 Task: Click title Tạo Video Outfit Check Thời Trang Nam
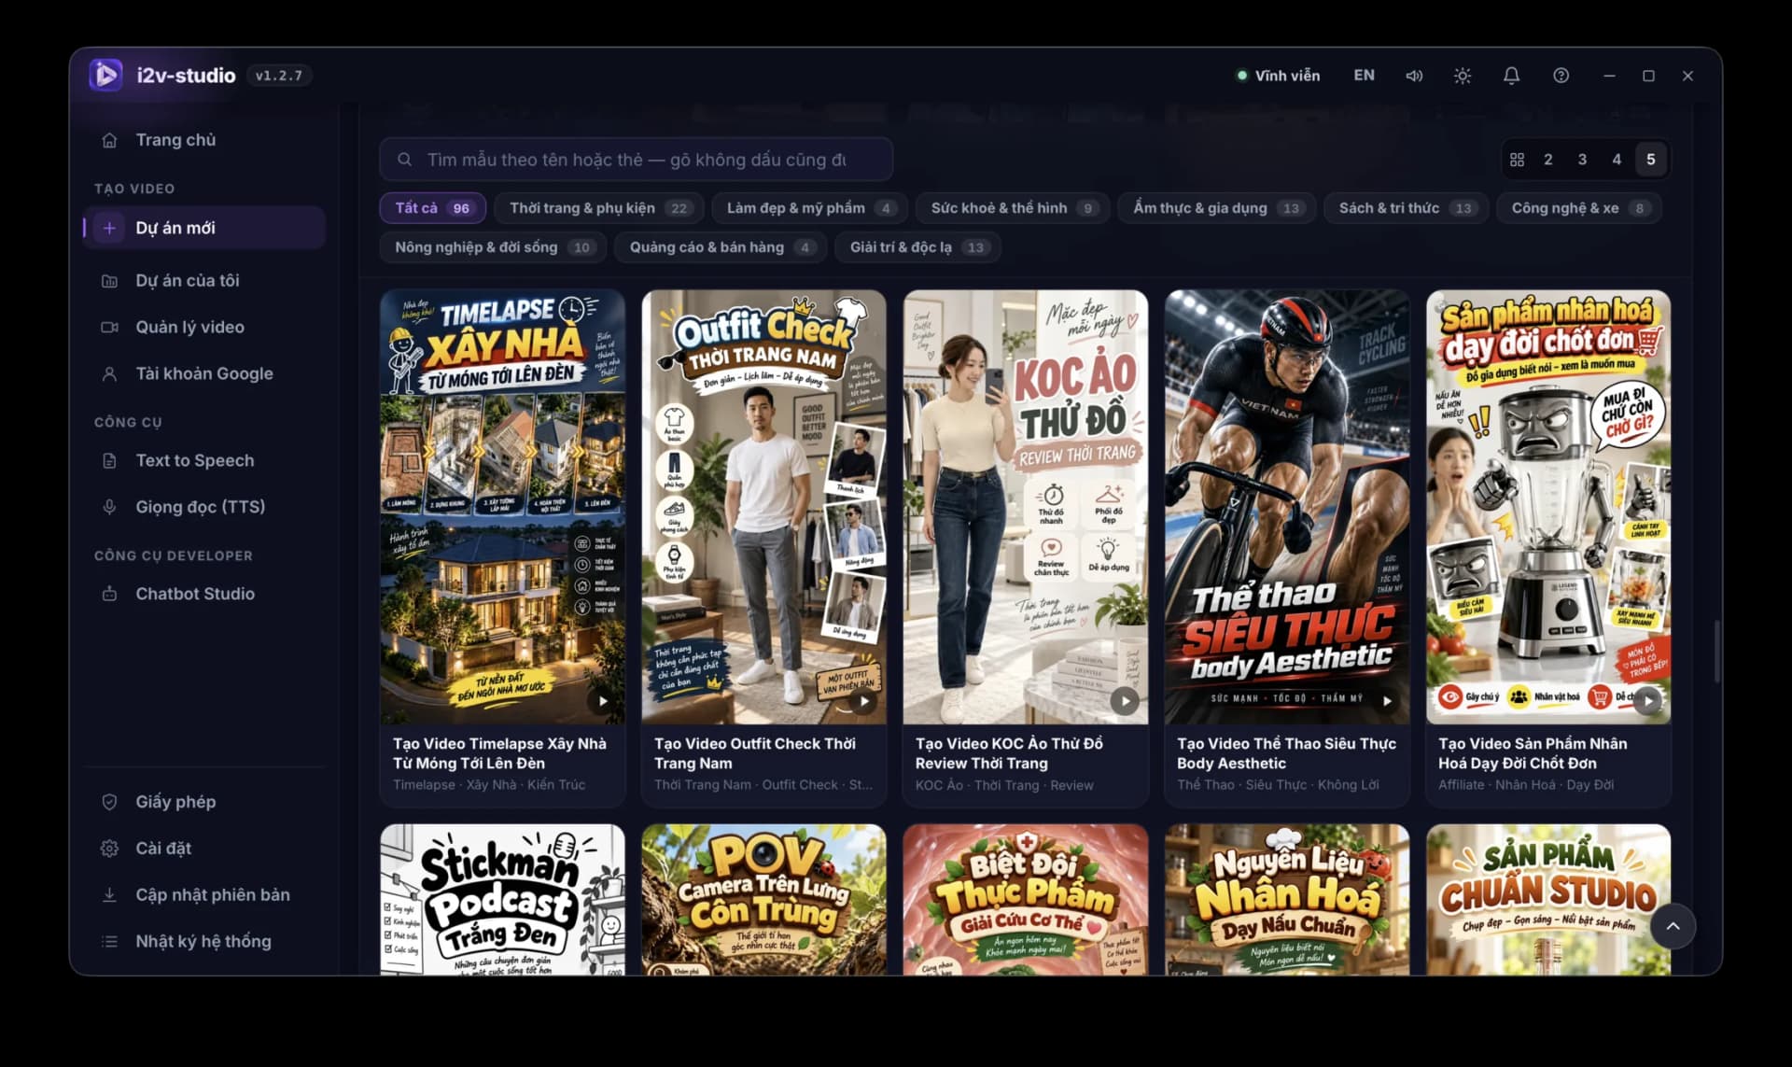point(755,753)
